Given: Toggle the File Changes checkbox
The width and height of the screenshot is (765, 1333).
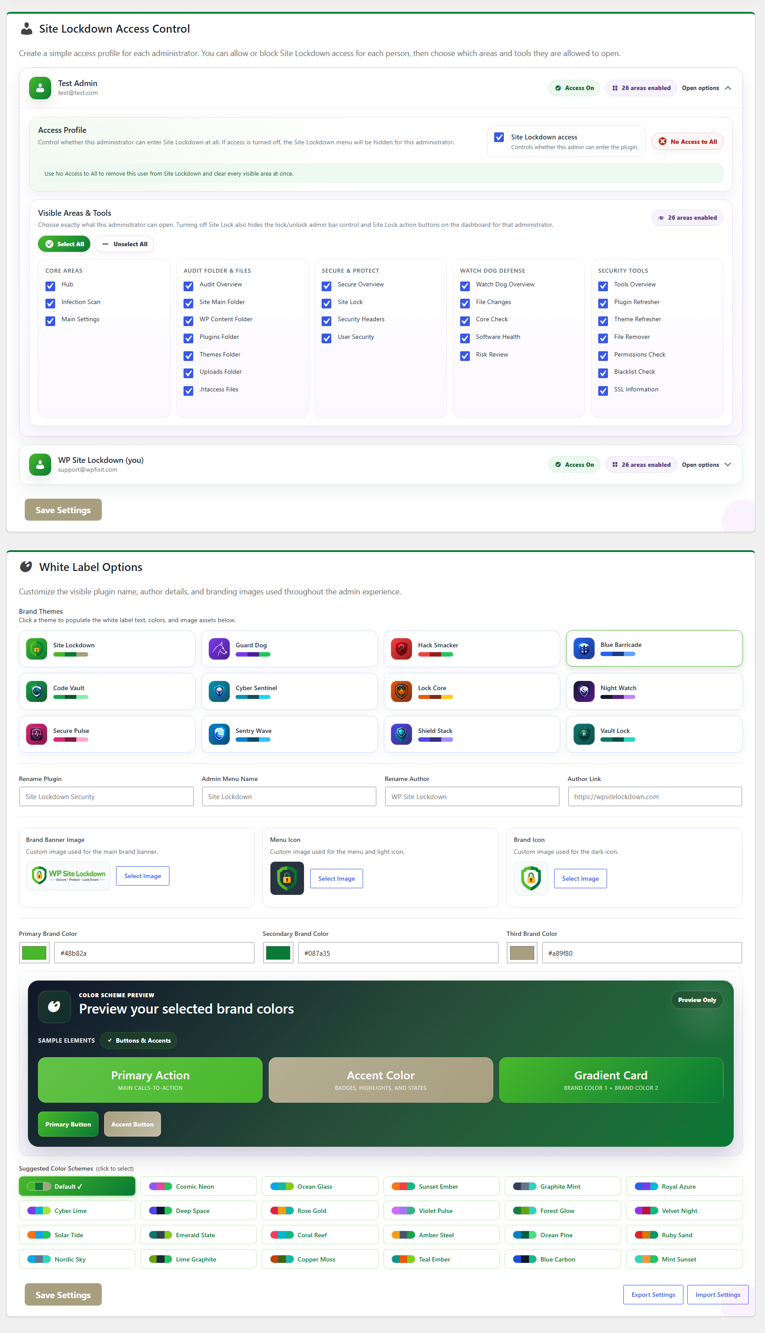Looking at the screenshot, I should [x=465, y=303].
